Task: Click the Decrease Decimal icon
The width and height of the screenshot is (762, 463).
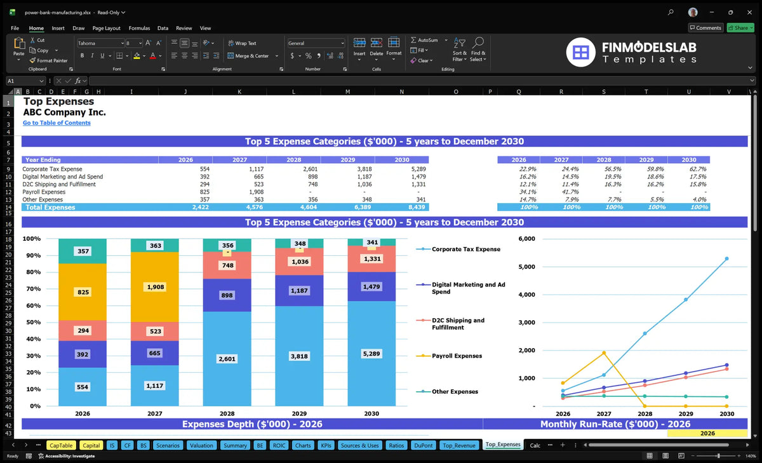Action: [x=340, y=56]
